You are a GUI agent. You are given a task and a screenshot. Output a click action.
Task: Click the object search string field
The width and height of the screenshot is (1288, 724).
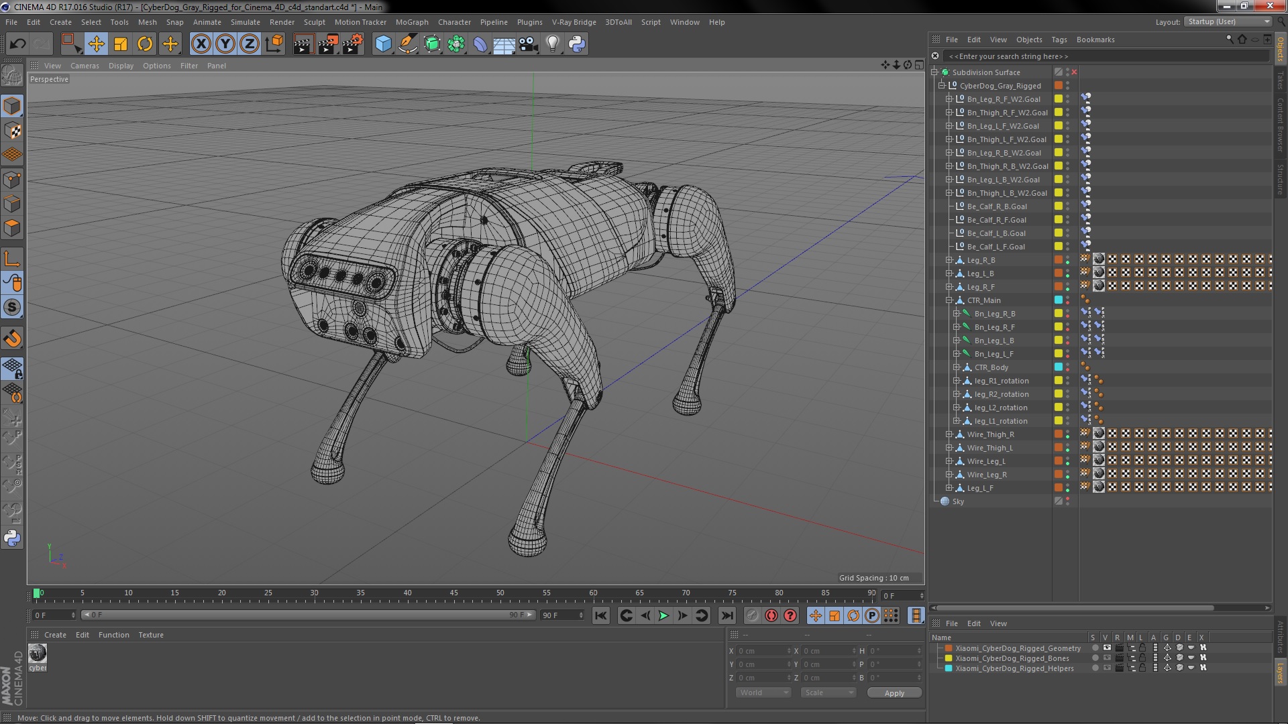[1106, 56]
